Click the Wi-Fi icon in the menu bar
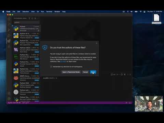Viewport: 164px width, 123px height. click(140, 12)
